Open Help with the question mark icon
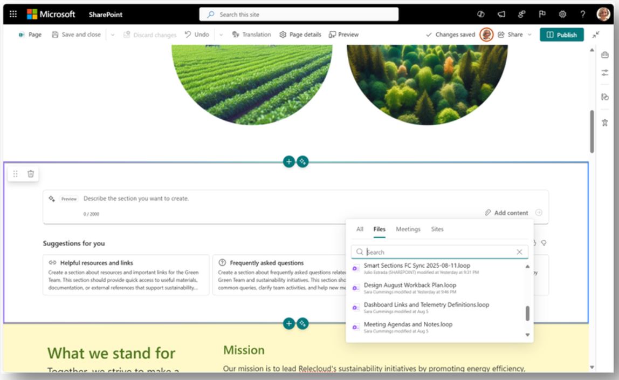 coord(583,14)
